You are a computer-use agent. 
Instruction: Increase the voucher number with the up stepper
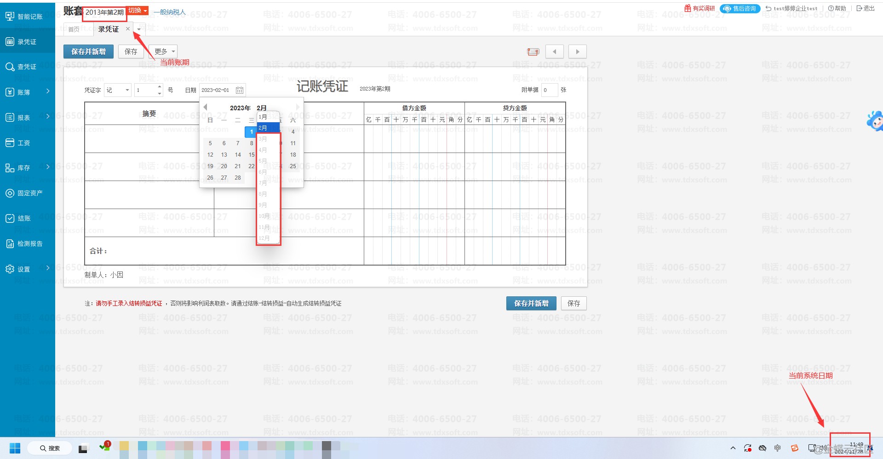(x=160, y=87)
